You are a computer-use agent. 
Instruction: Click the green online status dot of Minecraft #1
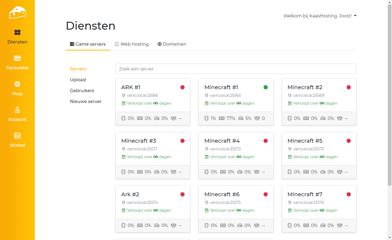pyautogui.click(x=266, y=87)
